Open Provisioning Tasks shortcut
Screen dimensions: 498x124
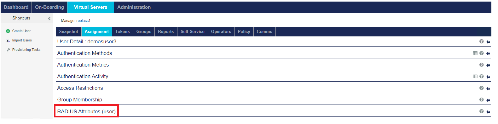(x=26, y=50)
